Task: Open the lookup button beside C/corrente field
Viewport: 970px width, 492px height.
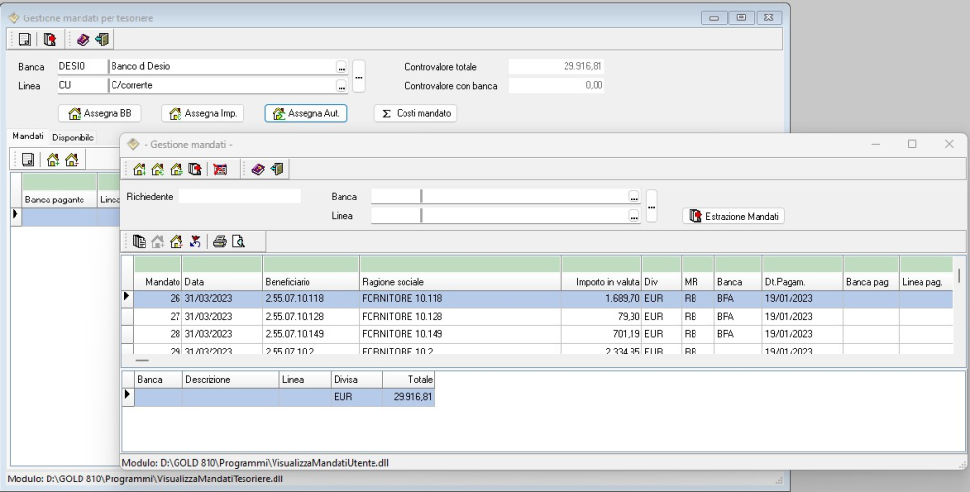Action: point(340,86)
